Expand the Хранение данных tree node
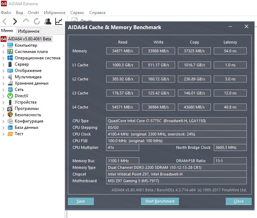The height and width of the screenshot is (218, 257). 4,83
